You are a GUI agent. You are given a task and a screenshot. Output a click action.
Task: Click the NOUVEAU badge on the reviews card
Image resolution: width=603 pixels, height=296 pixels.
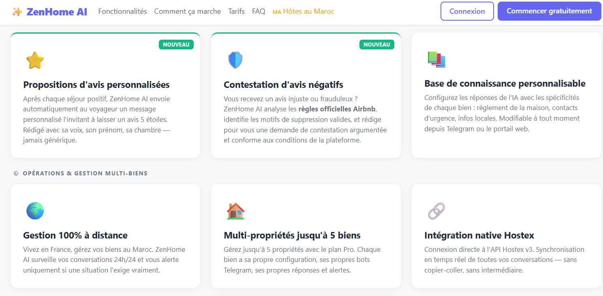coord(176,45)
